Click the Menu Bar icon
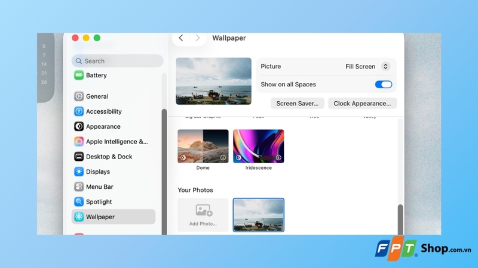Viewport: 478px width, 268px height. (x=79, y=186)
